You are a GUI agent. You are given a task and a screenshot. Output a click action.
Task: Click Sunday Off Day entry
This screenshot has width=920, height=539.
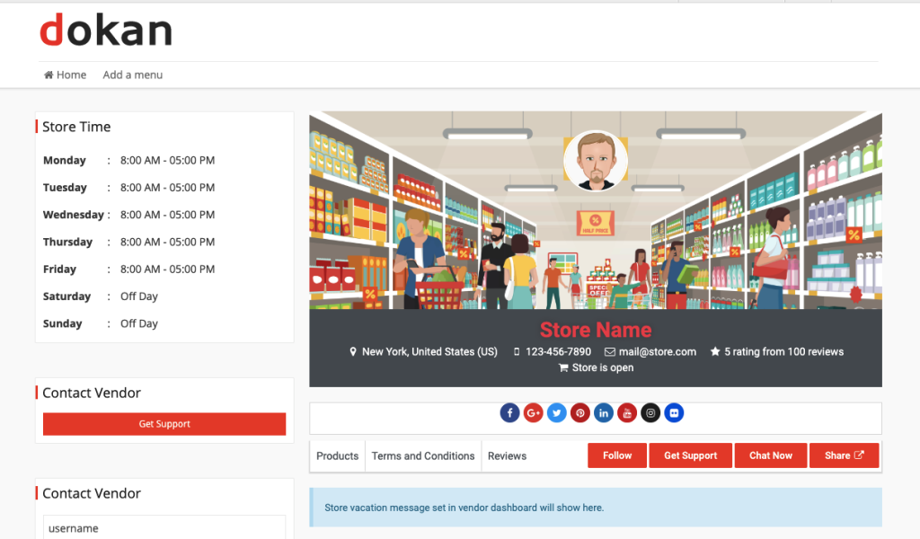(x=139, y=323)
